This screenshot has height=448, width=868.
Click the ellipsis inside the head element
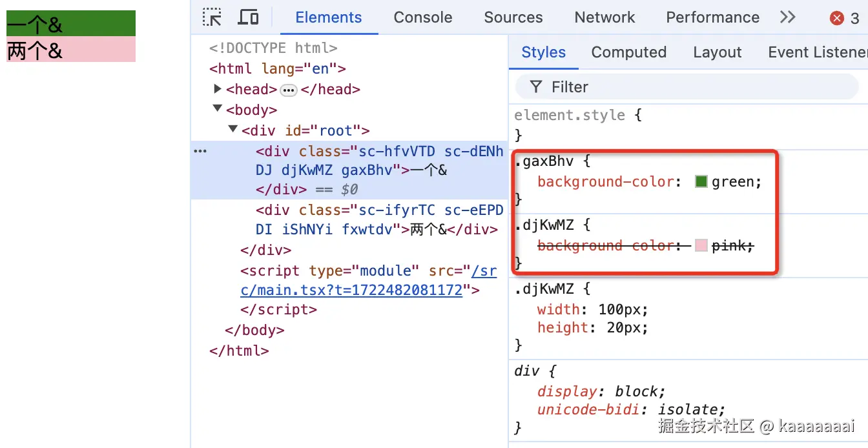[288, 90]
